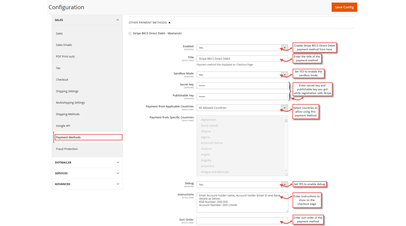Select Payment Methods in sidebar

tap(88, 137)
